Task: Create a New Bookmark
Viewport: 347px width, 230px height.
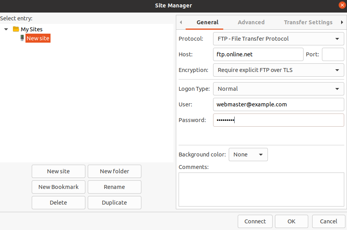Action: point(58,187)
